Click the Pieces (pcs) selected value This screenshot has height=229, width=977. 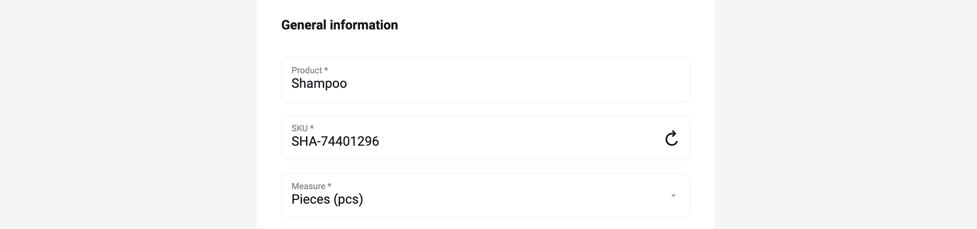pyautogui.click(x=327, y=200)
